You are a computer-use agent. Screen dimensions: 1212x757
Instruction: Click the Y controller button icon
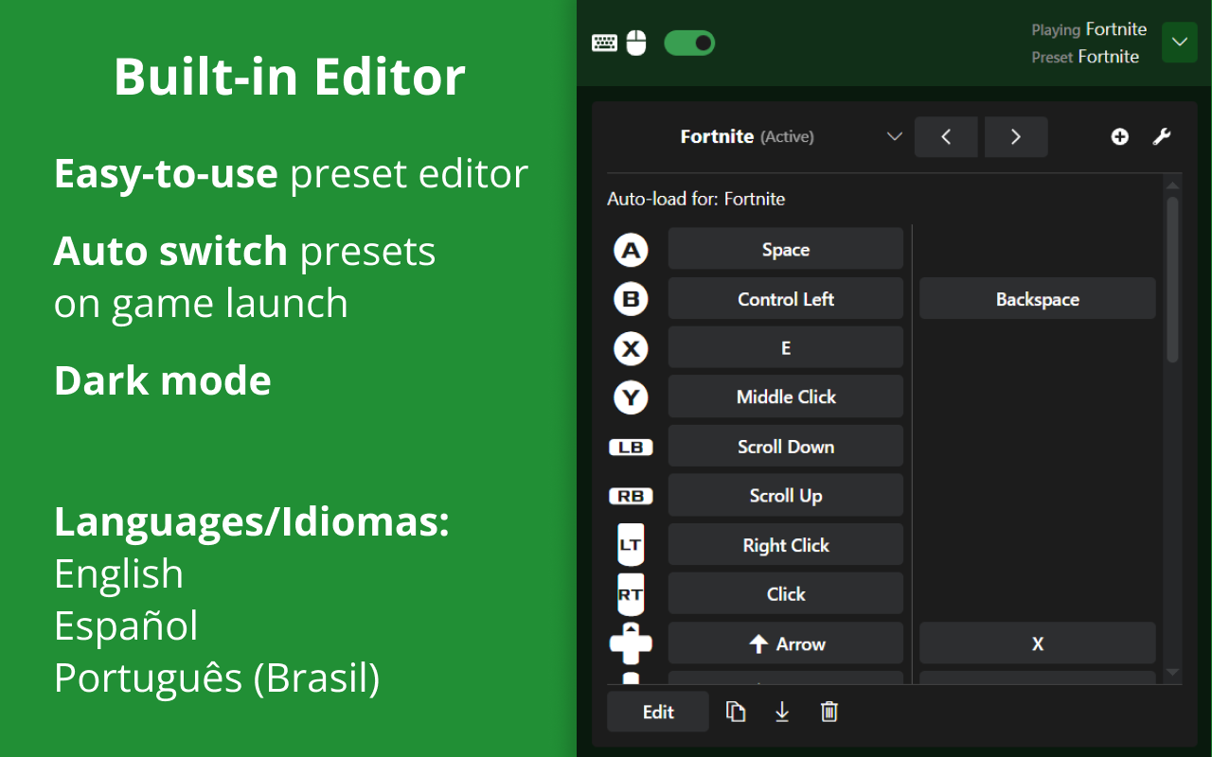pyautogui.click(x=631, y=397)
